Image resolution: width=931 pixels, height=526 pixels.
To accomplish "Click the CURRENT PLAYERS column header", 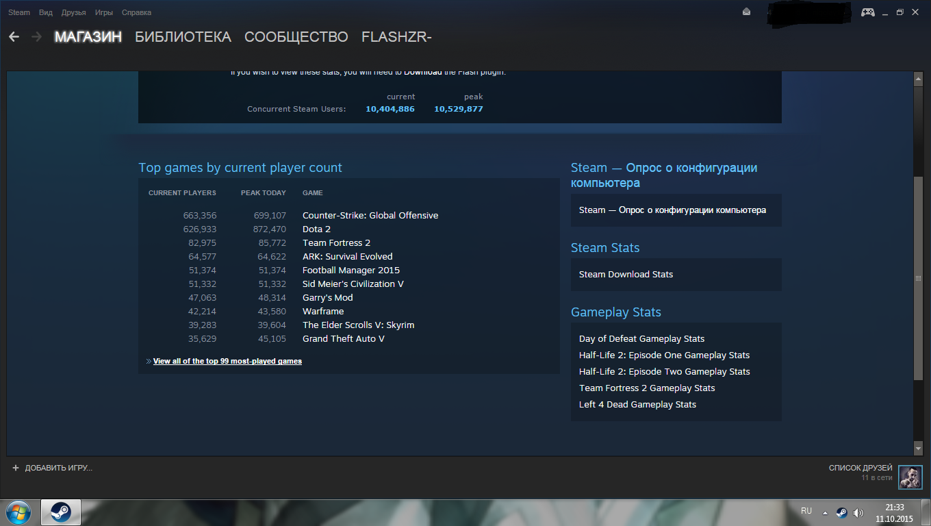I will pos(182,193).
